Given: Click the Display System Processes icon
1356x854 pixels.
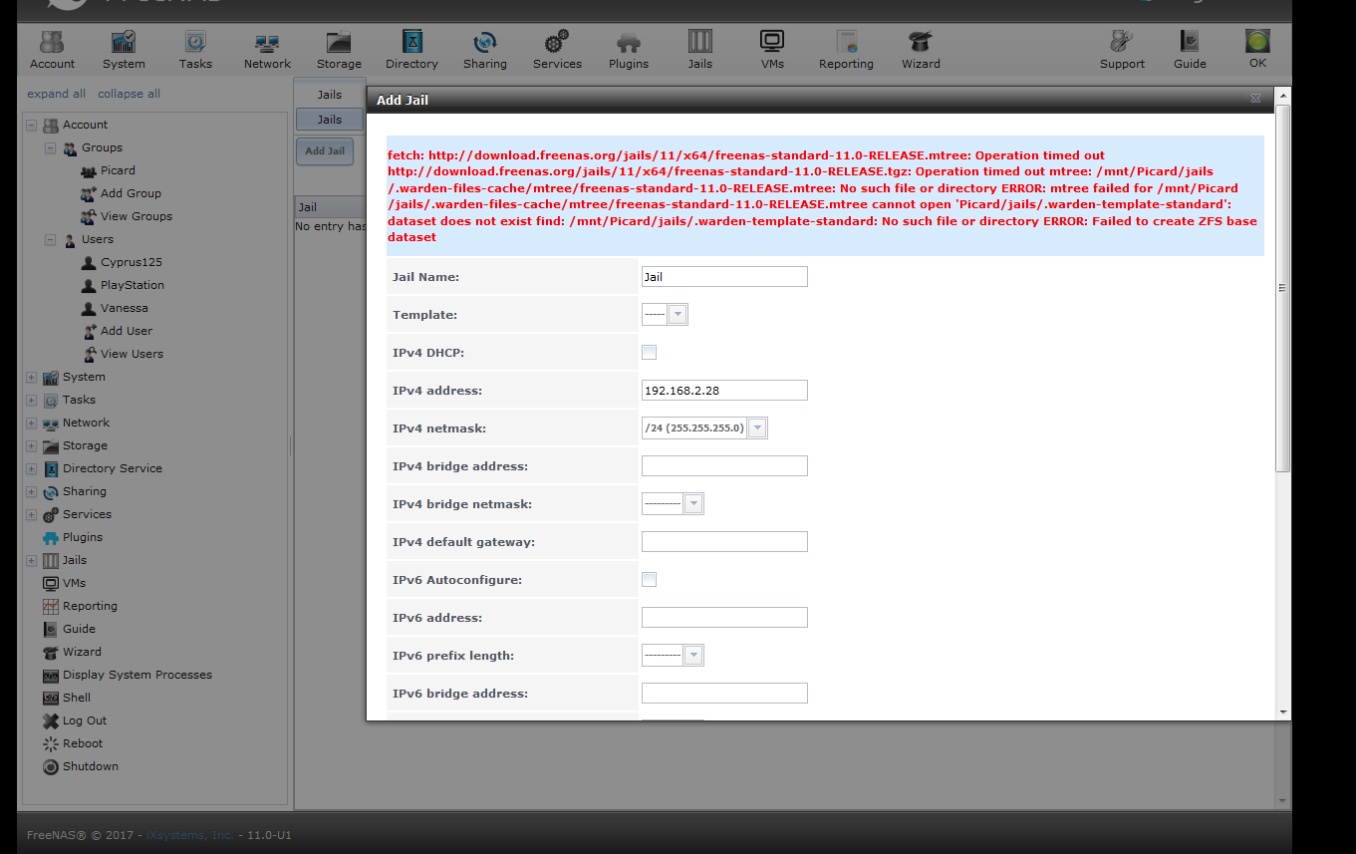Looking at the screenshot, I should tap(51, 675).
